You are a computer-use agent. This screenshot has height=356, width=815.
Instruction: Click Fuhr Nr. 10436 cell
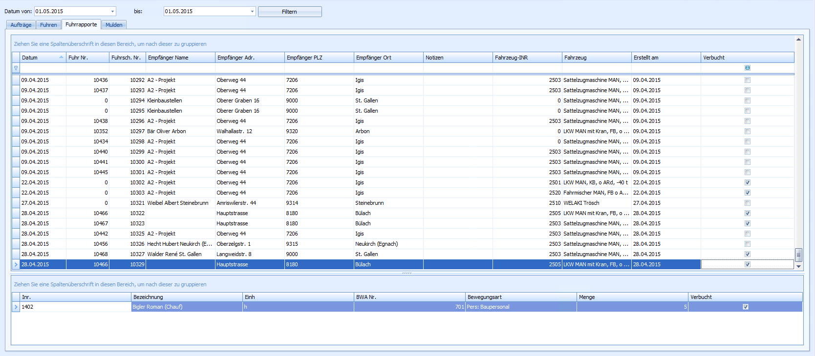tap(87, 80)
